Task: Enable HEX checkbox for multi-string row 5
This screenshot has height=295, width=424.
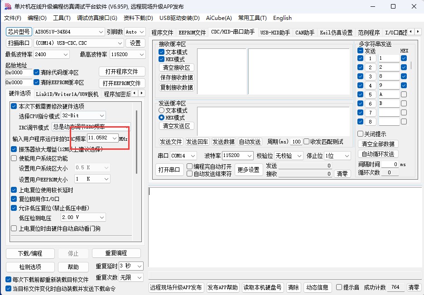Action: click(404, 94)
